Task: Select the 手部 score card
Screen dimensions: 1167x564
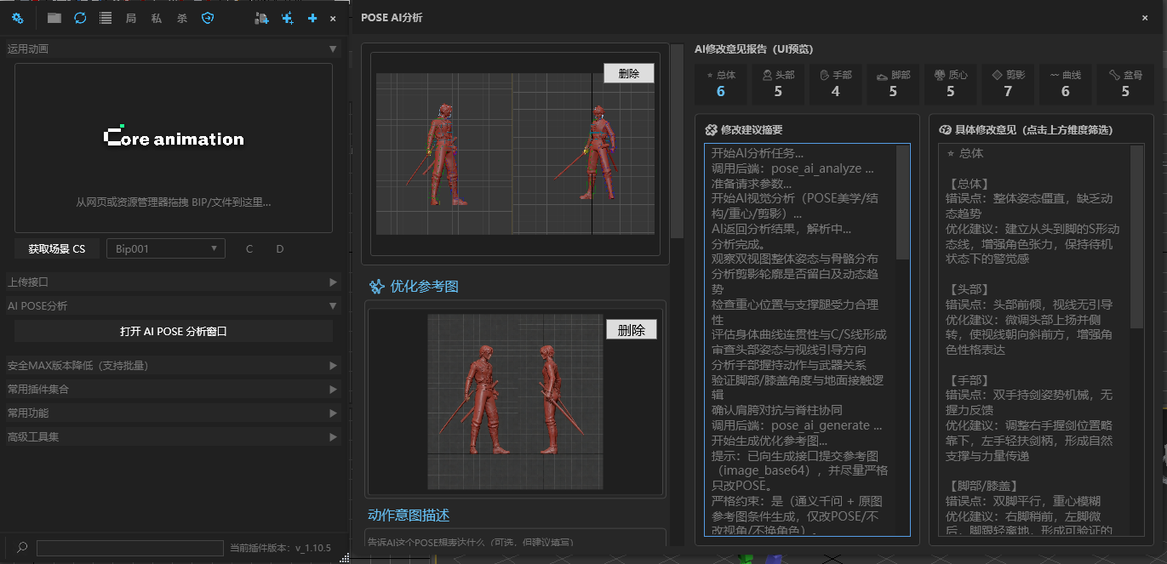Action: click(x=836, y=83)
